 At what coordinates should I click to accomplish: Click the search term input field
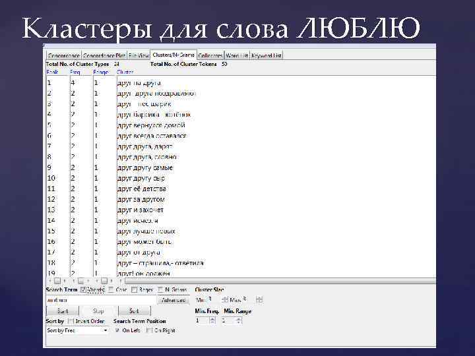(x=101, y=300)
